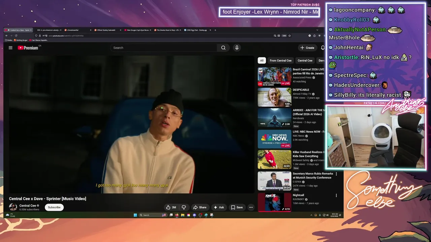
Task: Open the Central Cee channel name link
Action: 28,206
